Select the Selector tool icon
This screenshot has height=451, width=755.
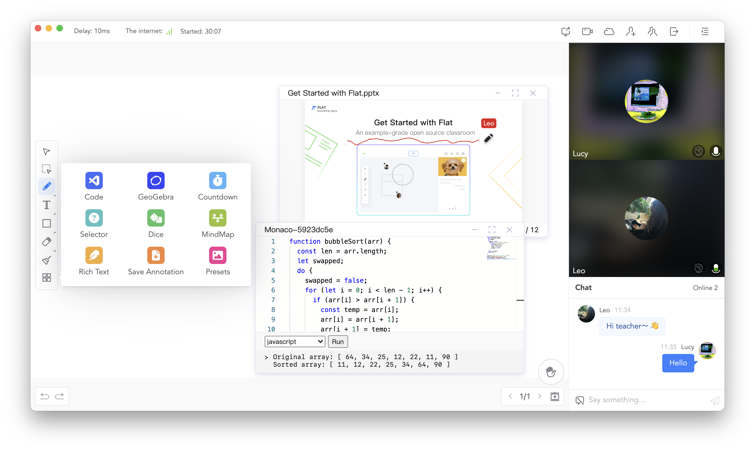click(94, 218)
